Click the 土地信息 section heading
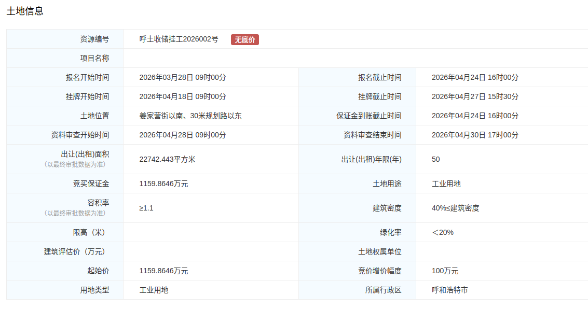The image size is (588, 309). (25, 11)
